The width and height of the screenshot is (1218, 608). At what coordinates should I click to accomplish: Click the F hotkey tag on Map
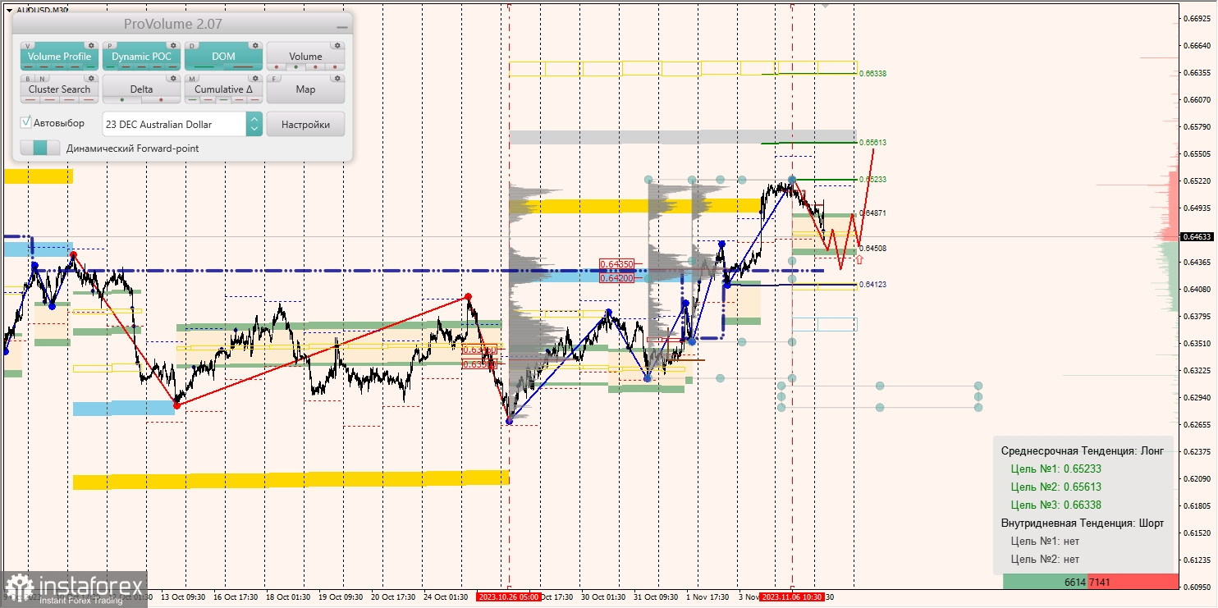pyautogui.click(x=274, y=79)
